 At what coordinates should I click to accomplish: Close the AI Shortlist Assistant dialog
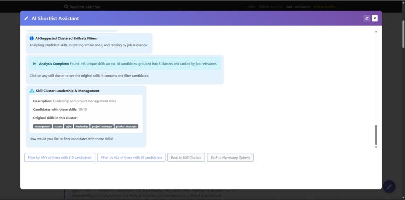(x=375, y=18)
